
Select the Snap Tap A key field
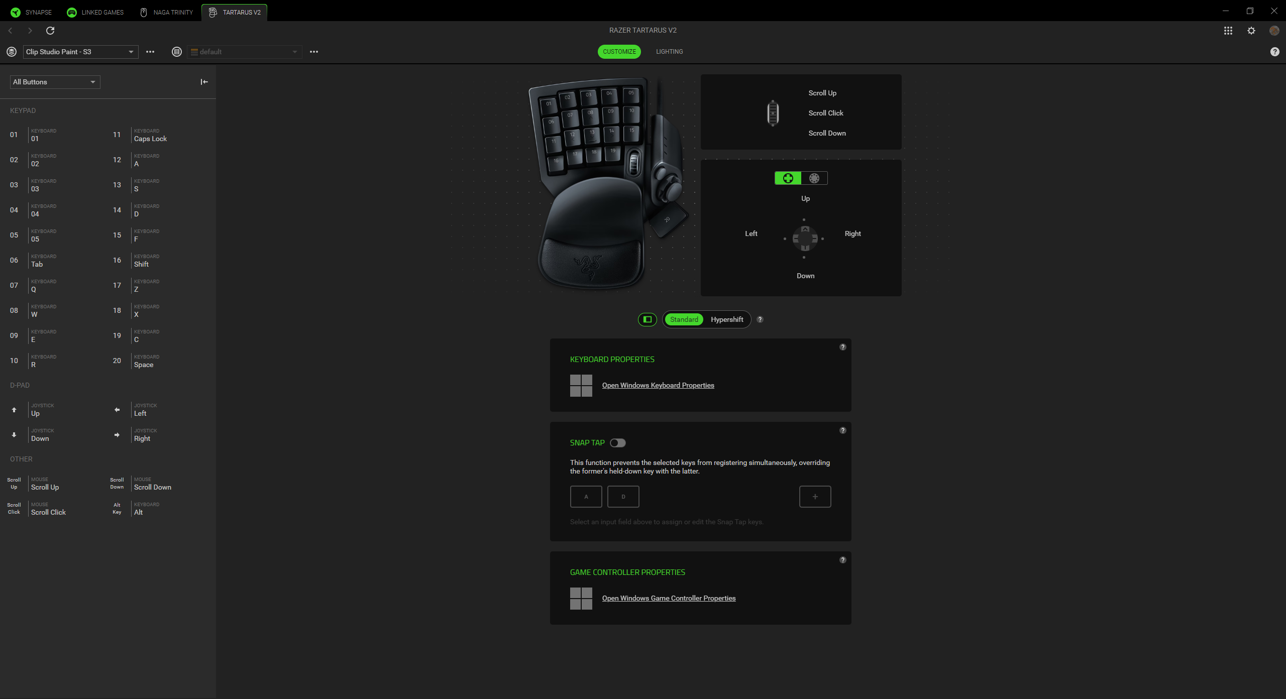tap(586, 497)
